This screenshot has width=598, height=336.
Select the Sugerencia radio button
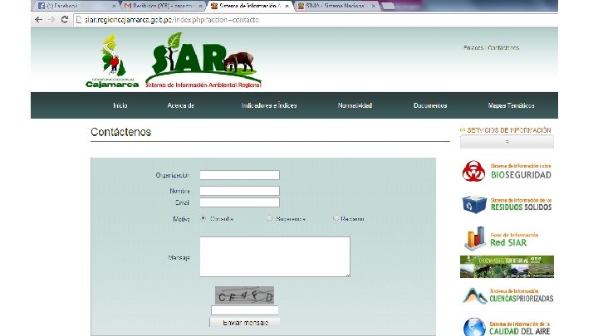269,218
